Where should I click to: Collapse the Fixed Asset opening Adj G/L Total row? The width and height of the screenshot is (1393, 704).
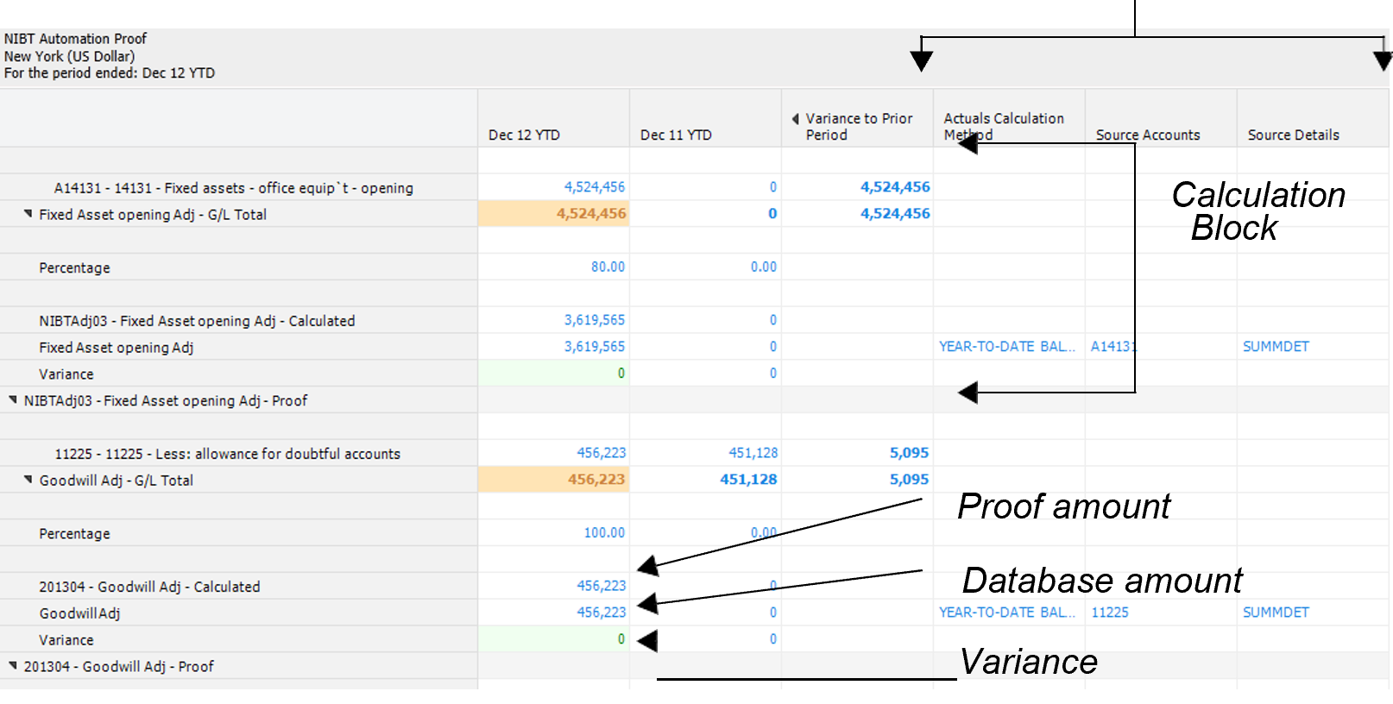pos(28,214)
